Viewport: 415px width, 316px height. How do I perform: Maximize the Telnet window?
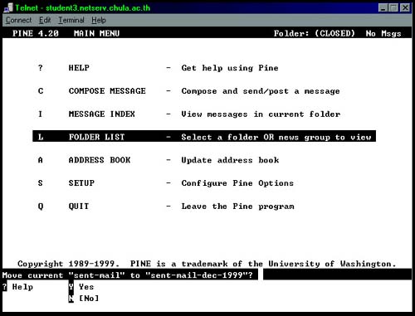tap(393, 7)
